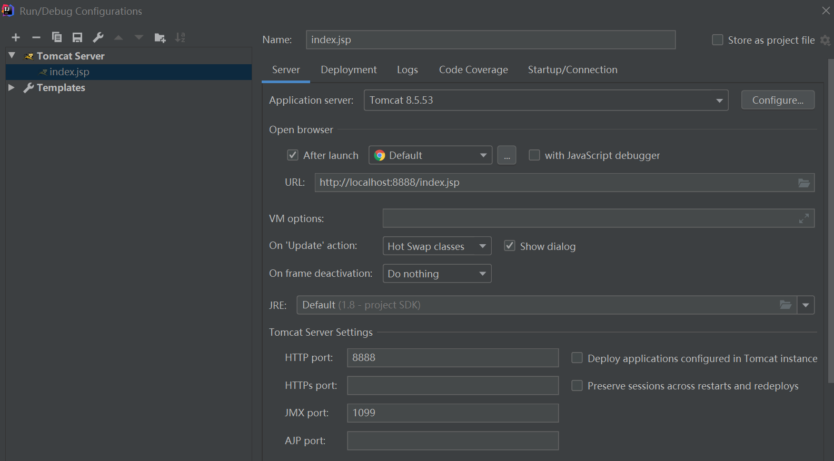This screenshot has width=834, height=461.
Task: Click the empty HTTPs port field
Action: [453, 386]
